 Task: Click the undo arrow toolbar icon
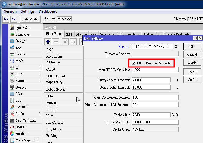[6, 19]
